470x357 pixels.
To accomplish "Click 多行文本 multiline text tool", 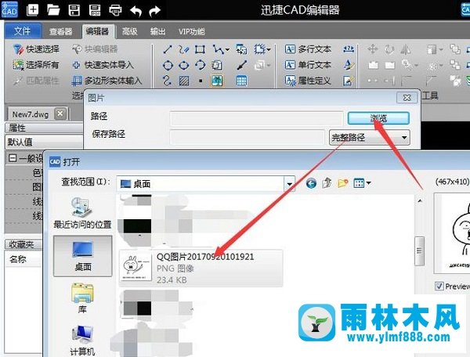I will 308,49.
